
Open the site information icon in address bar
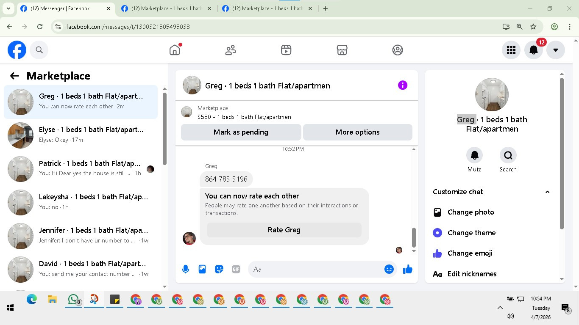pyautogui.click(x=58, y=27)
